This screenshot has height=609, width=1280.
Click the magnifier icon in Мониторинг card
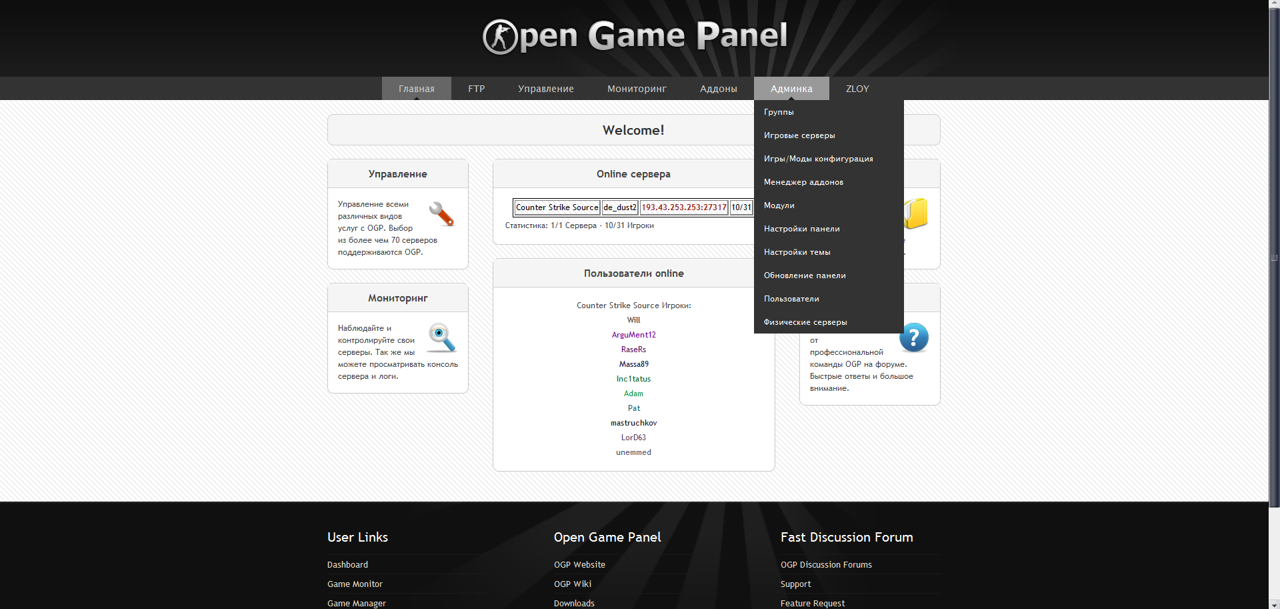point(441,338)
